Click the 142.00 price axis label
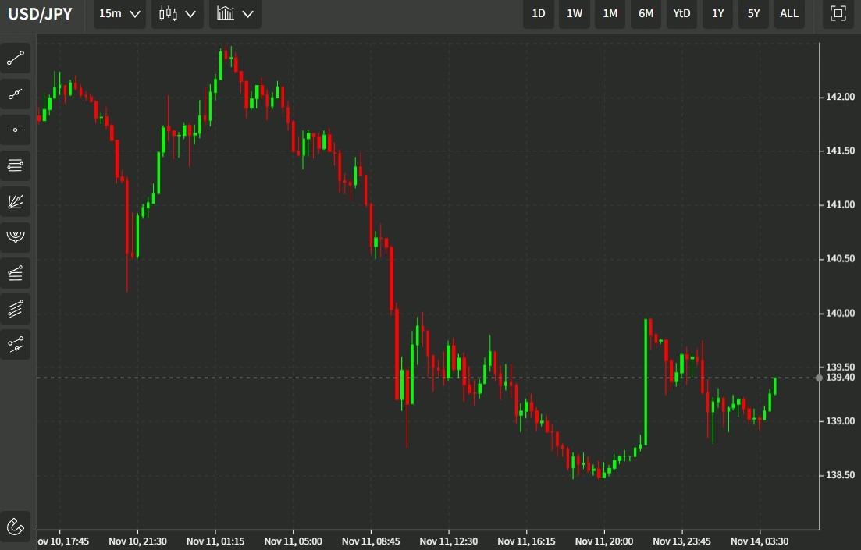 pos(840,97)
